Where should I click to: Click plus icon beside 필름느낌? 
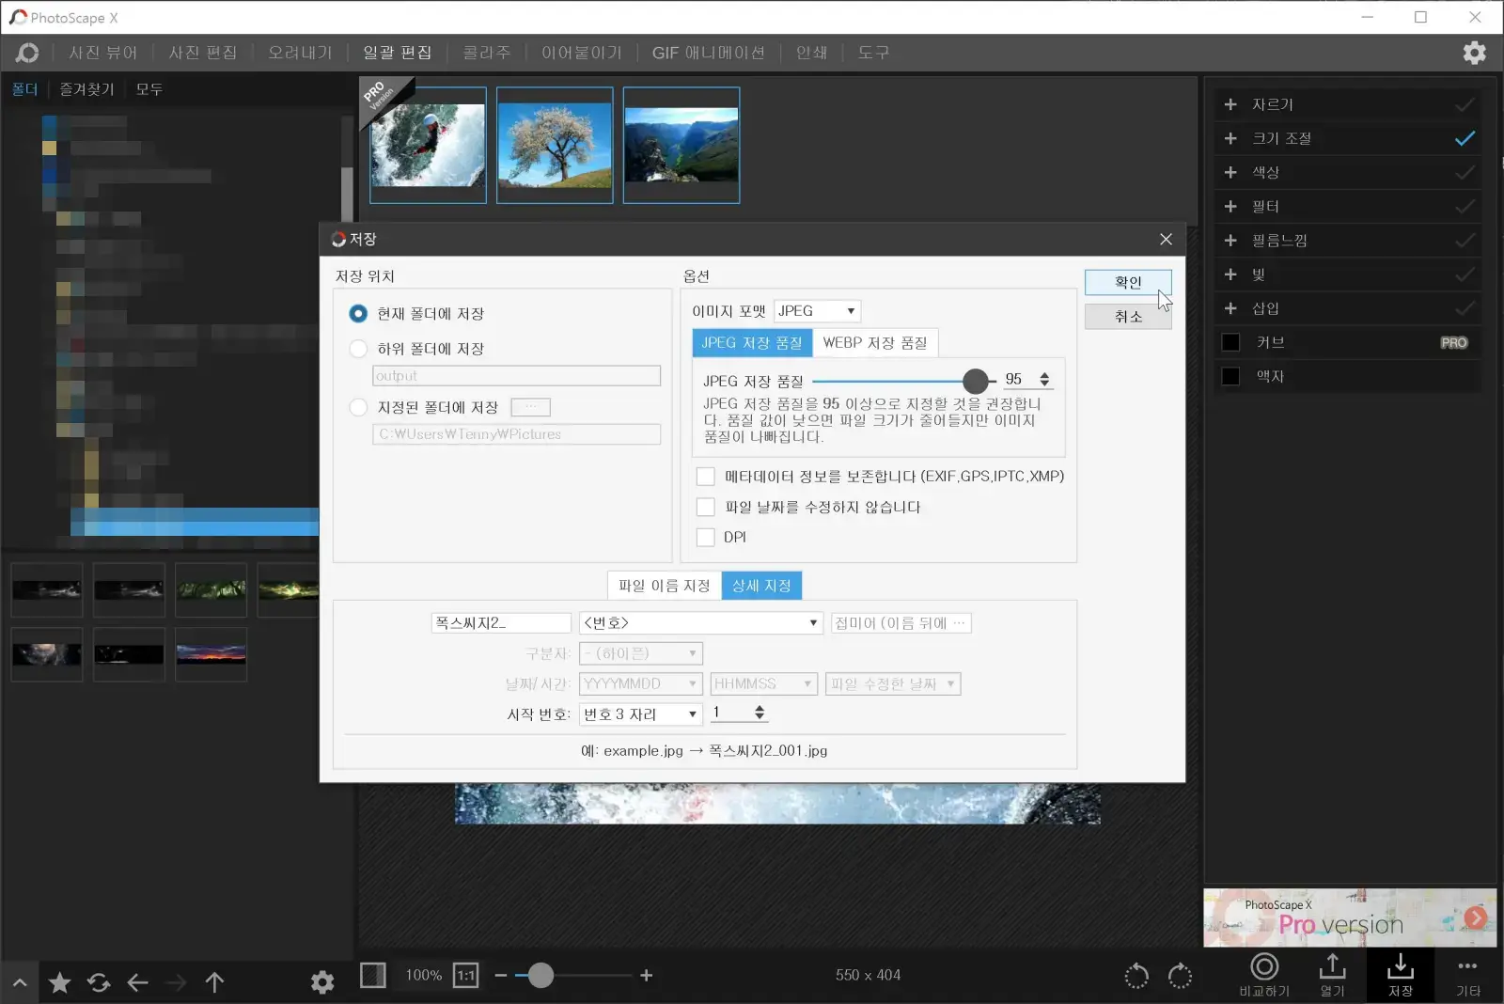tap(1230, 240)
